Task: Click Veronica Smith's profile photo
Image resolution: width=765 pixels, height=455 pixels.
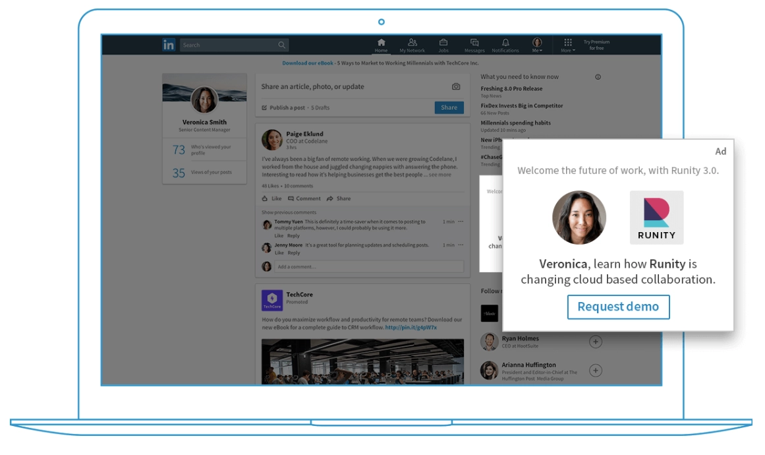Action: (x=204, y=99)
